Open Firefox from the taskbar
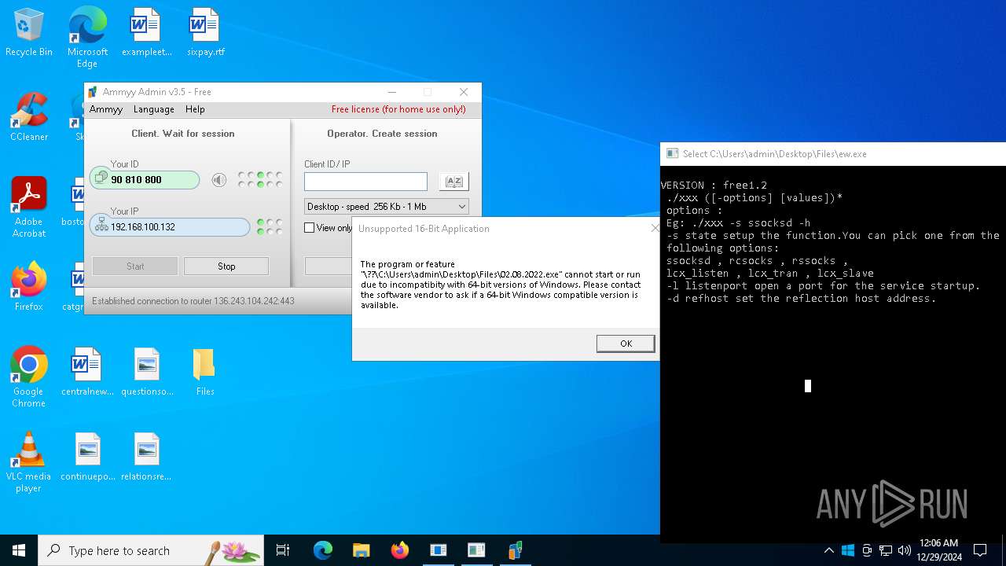The image size is (1006, 566). point(399,550)
